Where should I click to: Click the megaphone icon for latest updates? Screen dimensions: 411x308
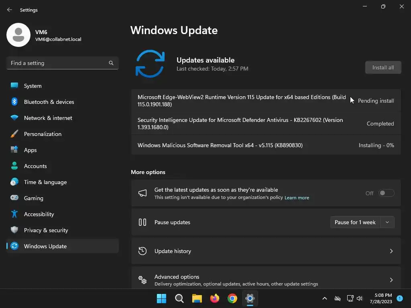[x=142, y=193]
